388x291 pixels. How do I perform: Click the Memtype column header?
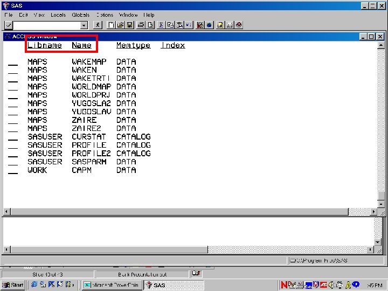[x=134, y=45]
